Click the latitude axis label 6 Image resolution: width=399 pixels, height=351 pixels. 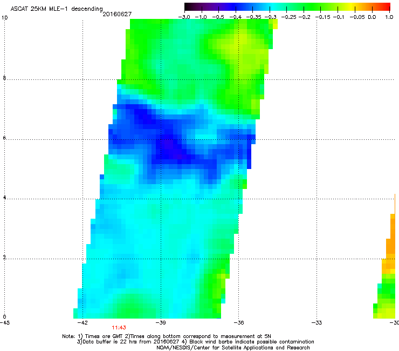(x=4, y=138)
